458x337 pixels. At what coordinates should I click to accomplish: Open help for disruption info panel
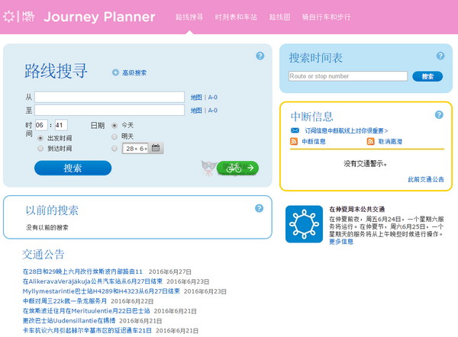(x=439, y=114)
